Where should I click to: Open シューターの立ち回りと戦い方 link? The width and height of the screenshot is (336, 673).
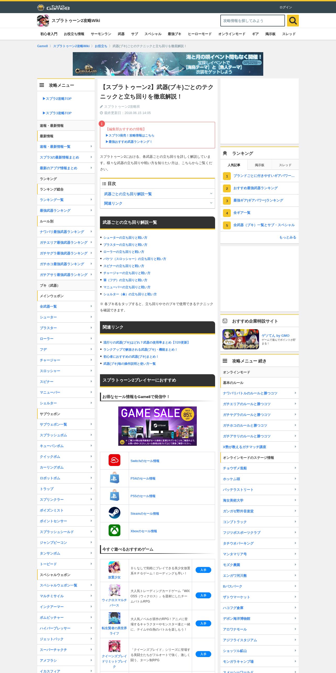(125, 238)
